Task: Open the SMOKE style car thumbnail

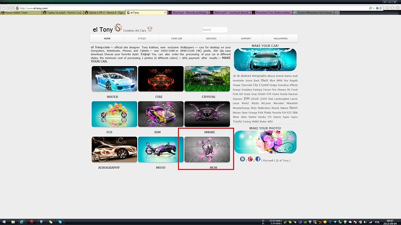Action: [x=207, y=114]
